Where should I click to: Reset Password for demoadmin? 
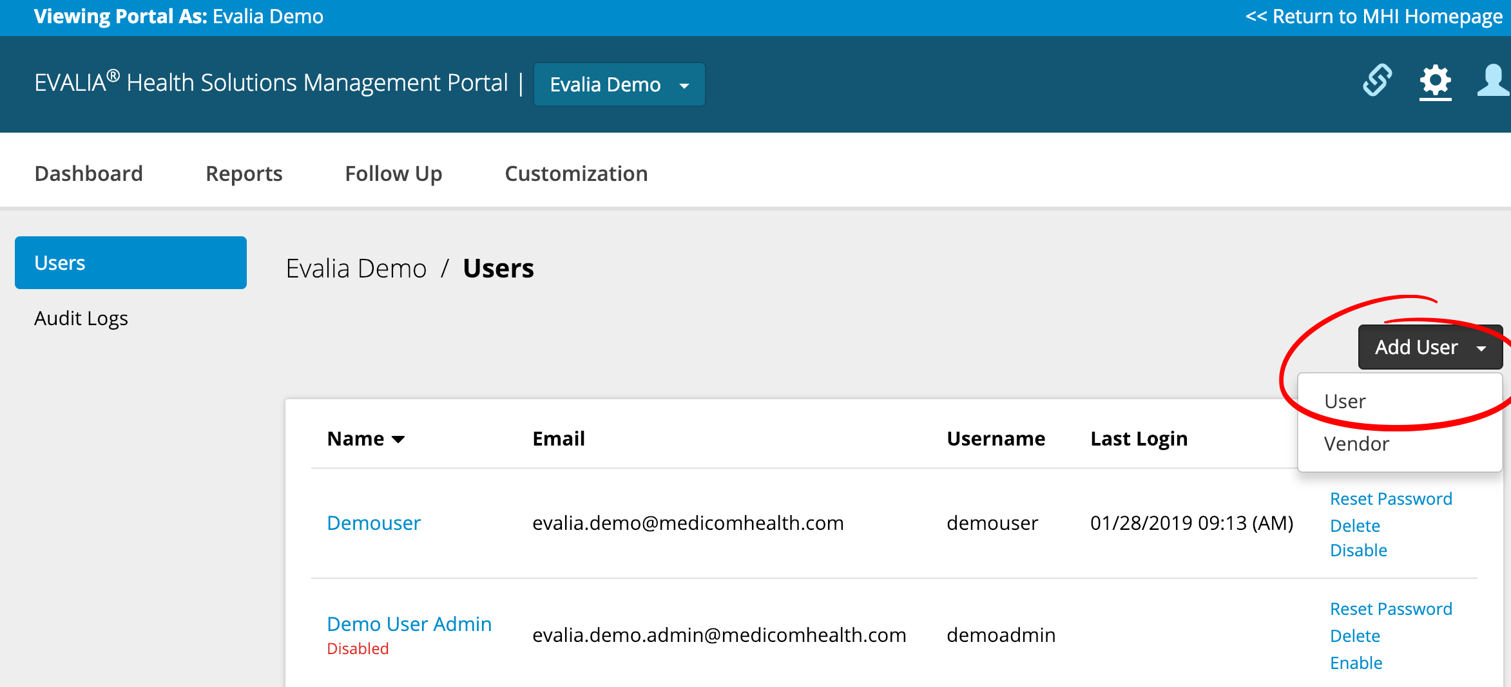click(1391, 608)
